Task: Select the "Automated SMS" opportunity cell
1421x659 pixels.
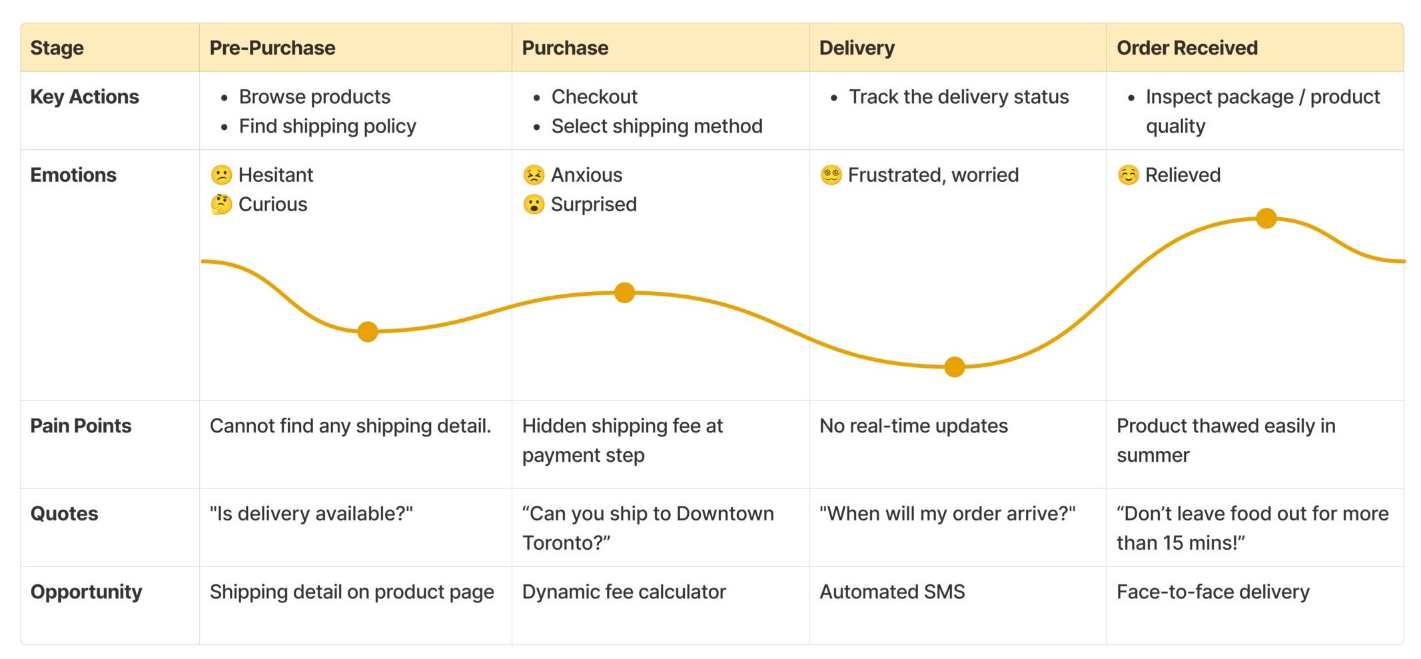Action: [x=892, y=592]
